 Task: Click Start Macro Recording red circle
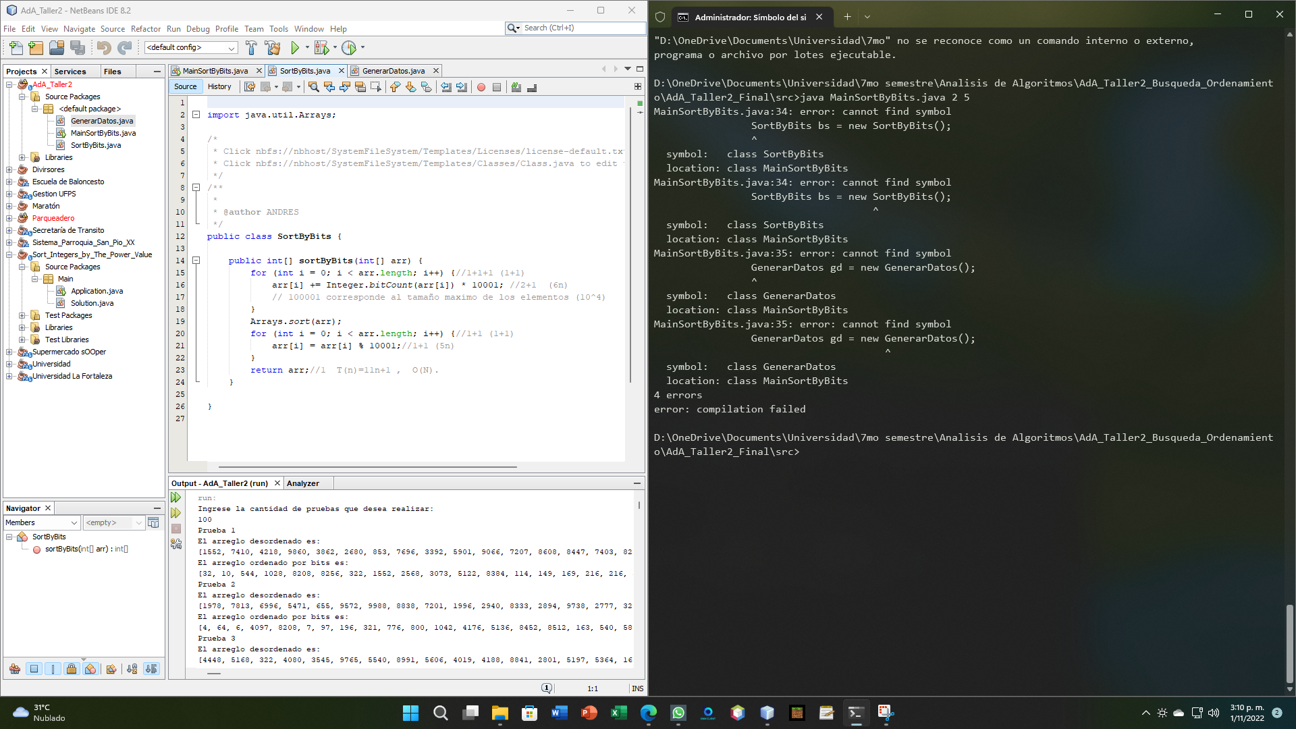click(x=481, y=87)
